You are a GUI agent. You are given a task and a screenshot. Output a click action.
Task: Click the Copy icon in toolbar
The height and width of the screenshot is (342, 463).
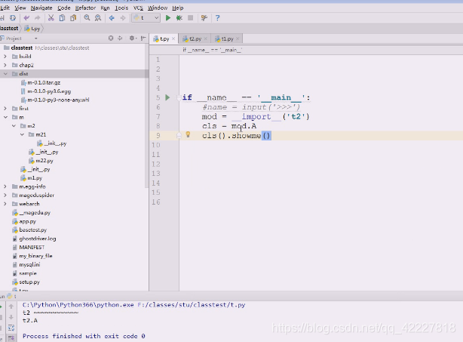(x=62, y=18)
